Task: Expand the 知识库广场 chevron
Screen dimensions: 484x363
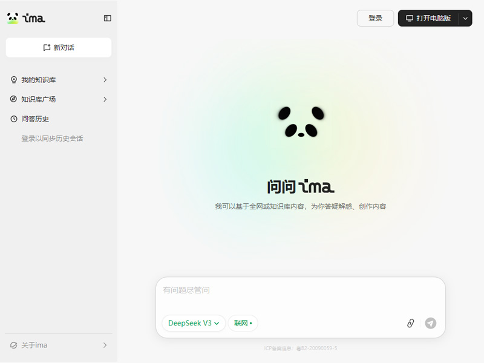Action: tap(105, 99)
